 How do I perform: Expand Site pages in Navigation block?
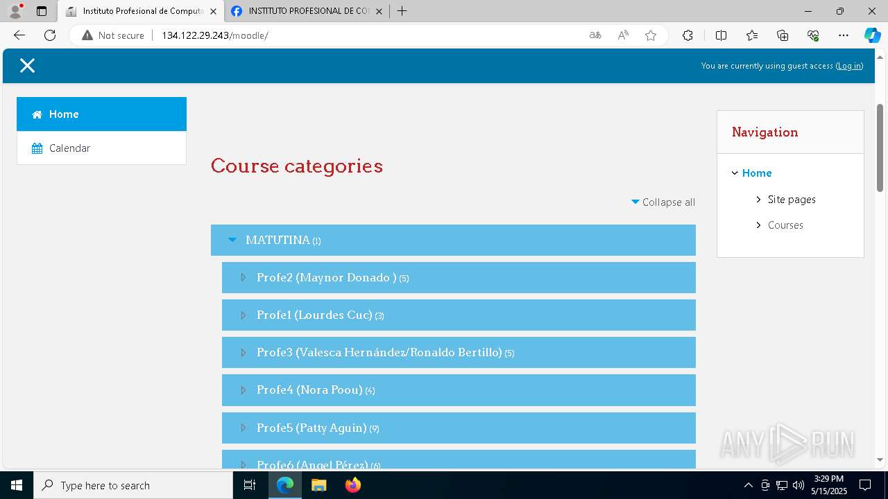click(758, 200)
